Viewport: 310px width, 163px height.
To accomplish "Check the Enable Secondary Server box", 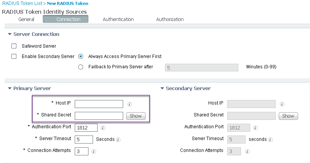I will [14, 56].
